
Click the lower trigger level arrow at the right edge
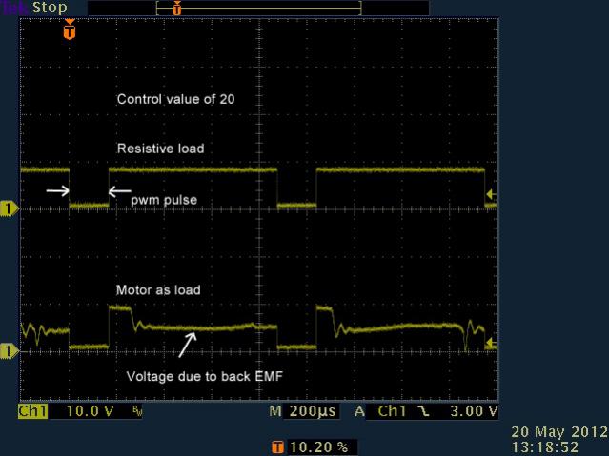[492, 343]
